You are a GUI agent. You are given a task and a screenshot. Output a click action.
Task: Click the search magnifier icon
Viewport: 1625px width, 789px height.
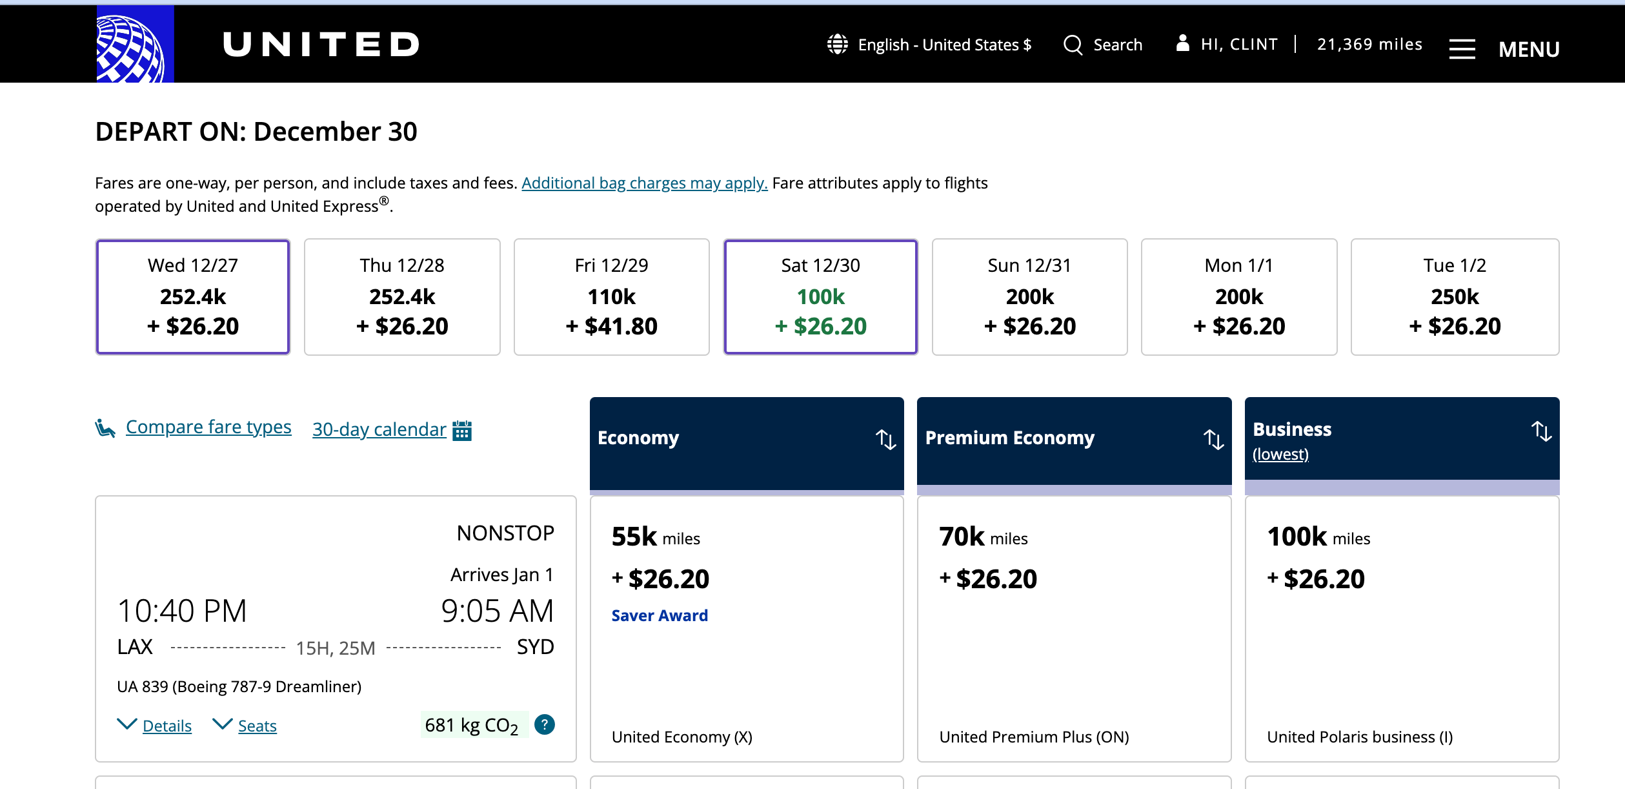pos(1073,45)
